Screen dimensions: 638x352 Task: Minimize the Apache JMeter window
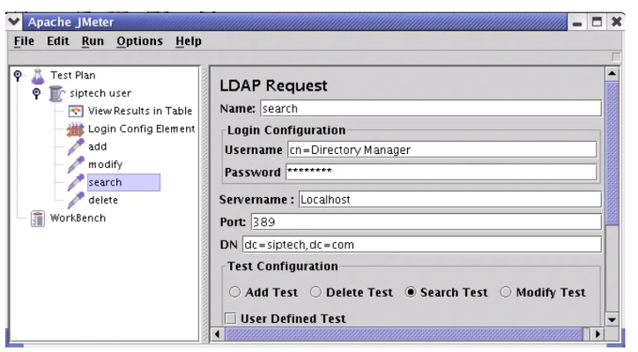click(577, 22)
